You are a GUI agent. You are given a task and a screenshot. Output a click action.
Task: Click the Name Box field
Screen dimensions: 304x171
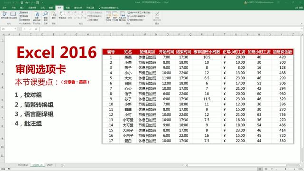[8, 29]
